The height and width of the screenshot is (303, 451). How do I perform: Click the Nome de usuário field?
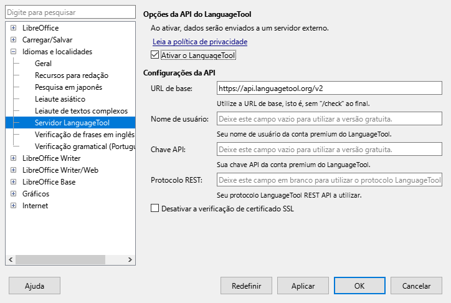[330, 118]
